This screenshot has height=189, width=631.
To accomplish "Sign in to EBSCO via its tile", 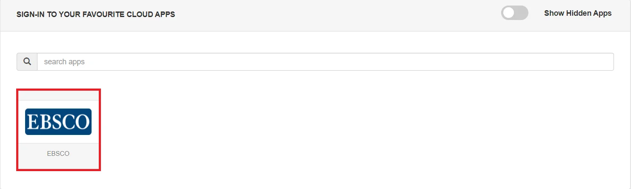I will click(x=58, y=130).
